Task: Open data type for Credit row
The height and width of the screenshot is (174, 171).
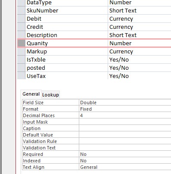Action: [140, 27]
